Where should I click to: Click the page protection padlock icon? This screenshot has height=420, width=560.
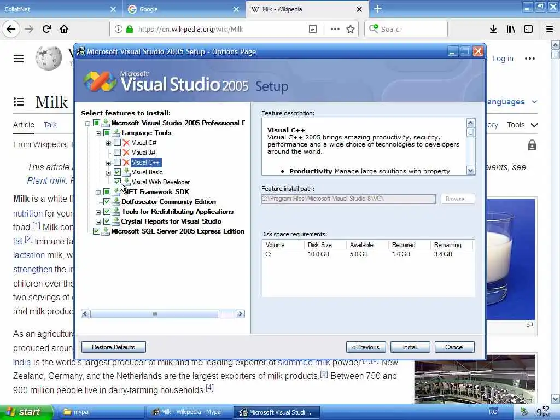(532, 145)
